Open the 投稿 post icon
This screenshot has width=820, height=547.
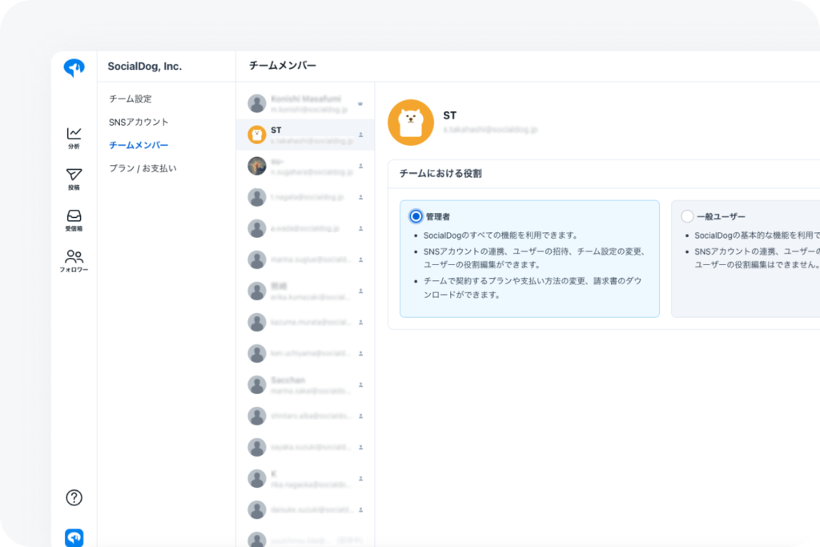click(x=74, y=179)
